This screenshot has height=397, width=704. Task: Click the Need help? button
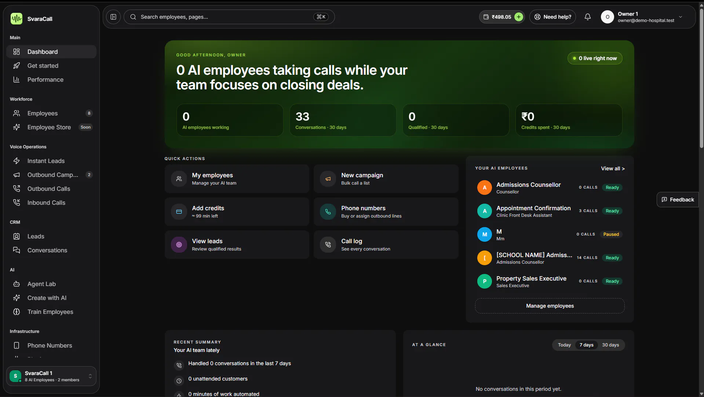552,17
